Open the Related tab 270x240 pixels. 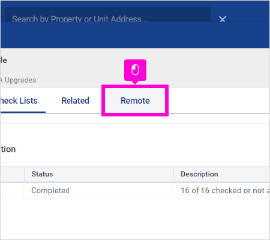(75, 101)
